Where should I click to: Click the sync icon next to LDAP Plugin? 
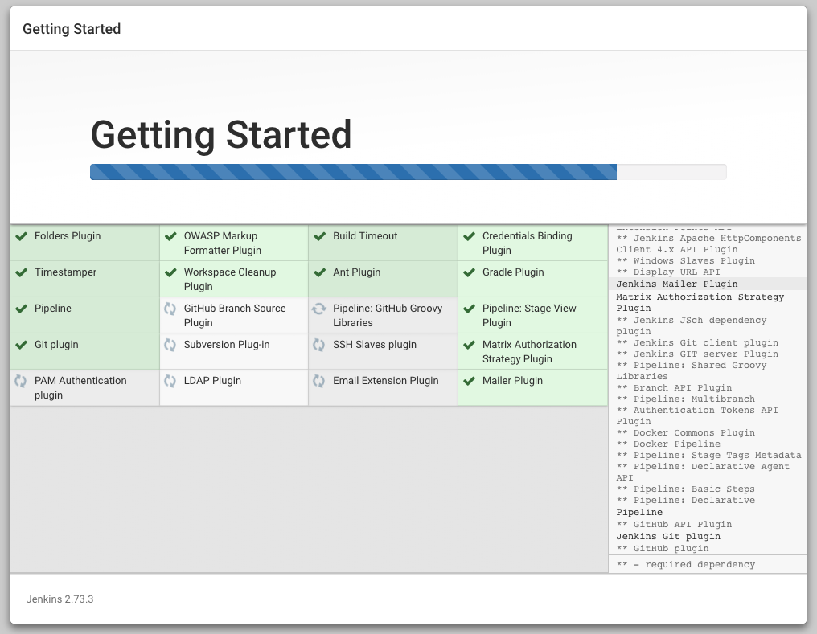[170, 381]
